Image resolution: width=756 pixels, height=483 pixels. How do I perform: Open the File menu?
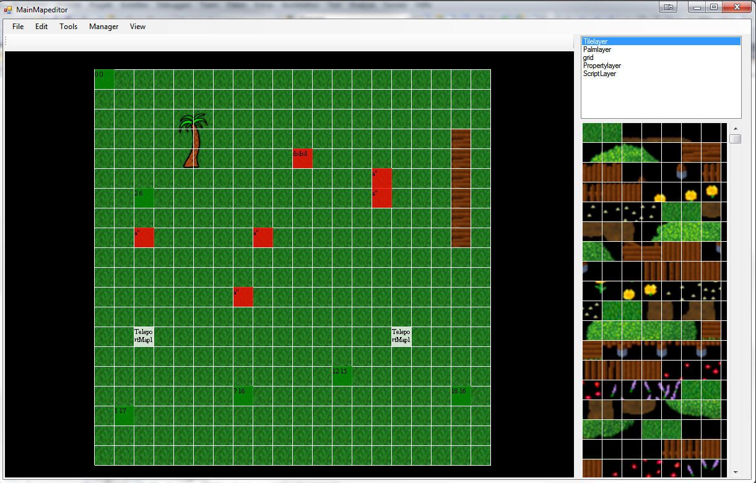click(18, 27)
